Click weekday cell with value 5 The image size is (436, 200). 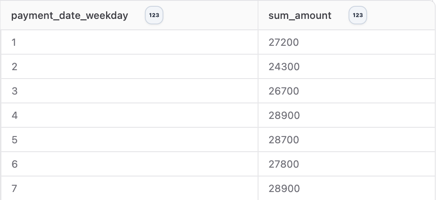[x=129, y=140]
